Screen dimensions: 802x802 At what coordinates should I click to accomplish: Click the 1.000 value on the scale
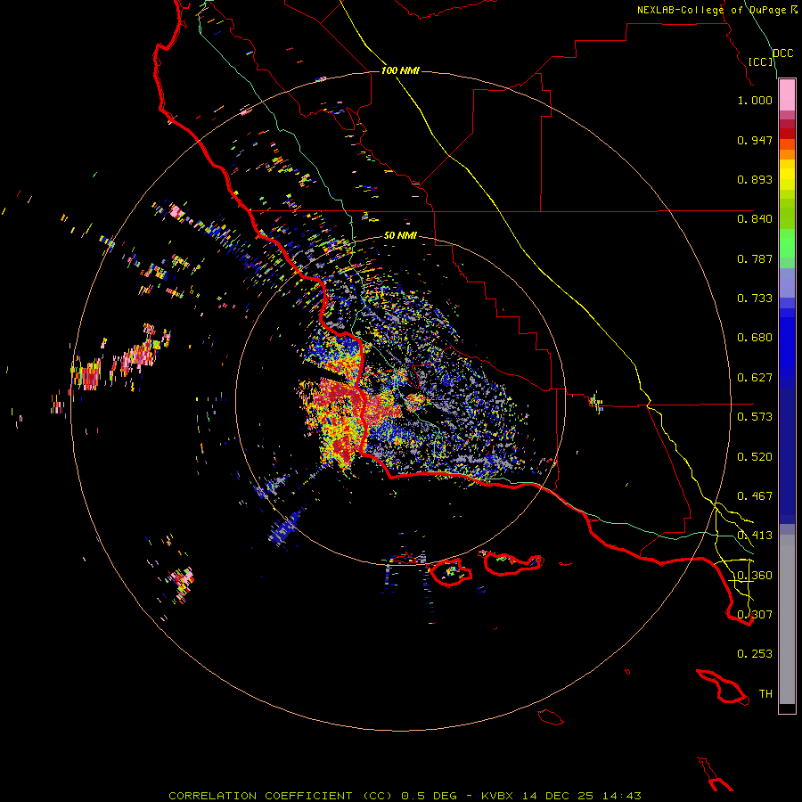tap(755, 100)
